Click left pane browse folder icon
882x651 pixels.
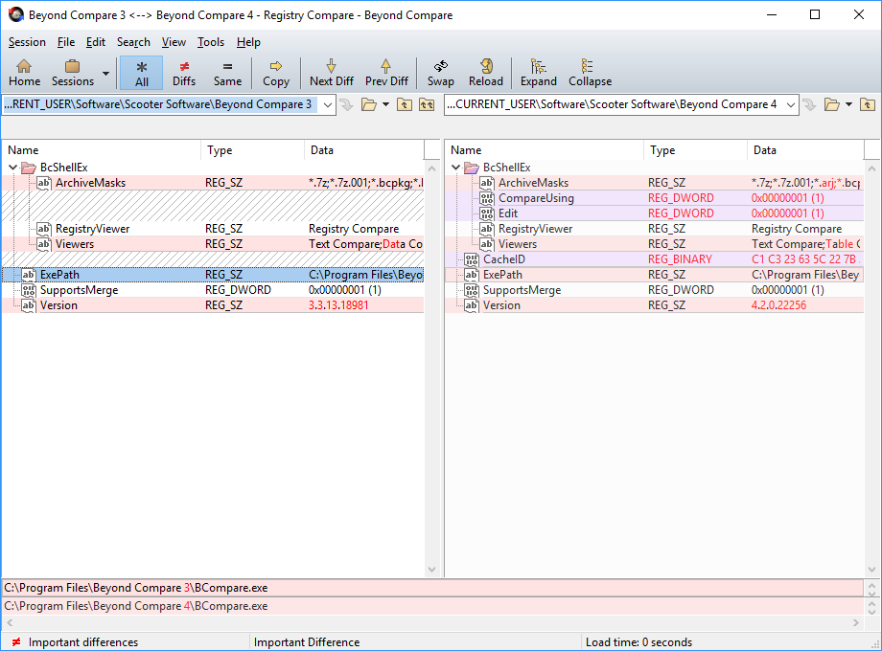(x=368, y=104)
